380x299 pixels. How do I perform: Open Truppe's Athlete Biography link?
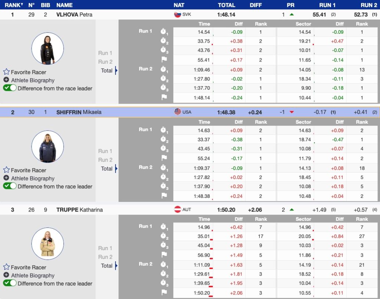[x=33, y=275]
